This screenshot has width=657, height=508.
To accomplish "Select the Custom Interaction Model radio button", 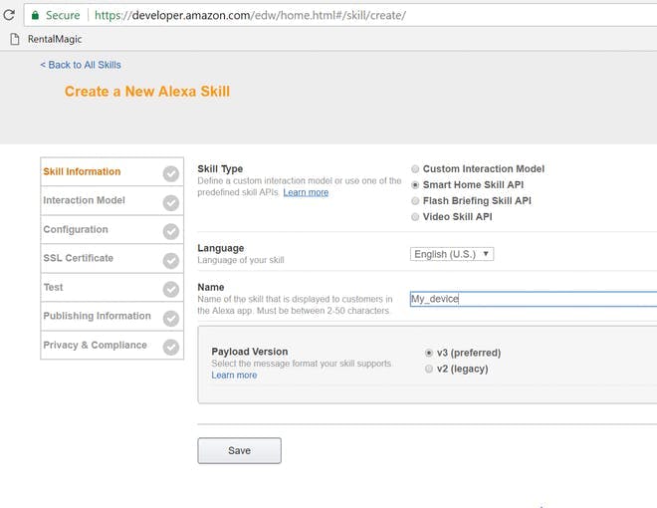I will tap(415, 169).
